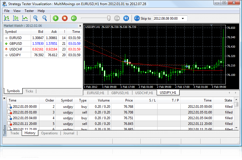Select the History tab

[30, 133]
